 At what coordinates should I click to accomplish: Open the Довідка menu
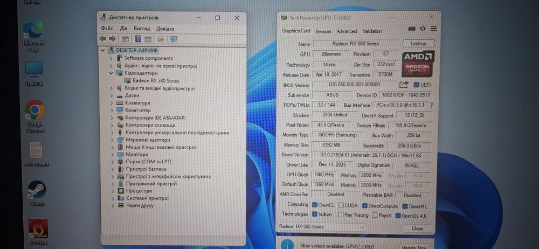point(165,29)
